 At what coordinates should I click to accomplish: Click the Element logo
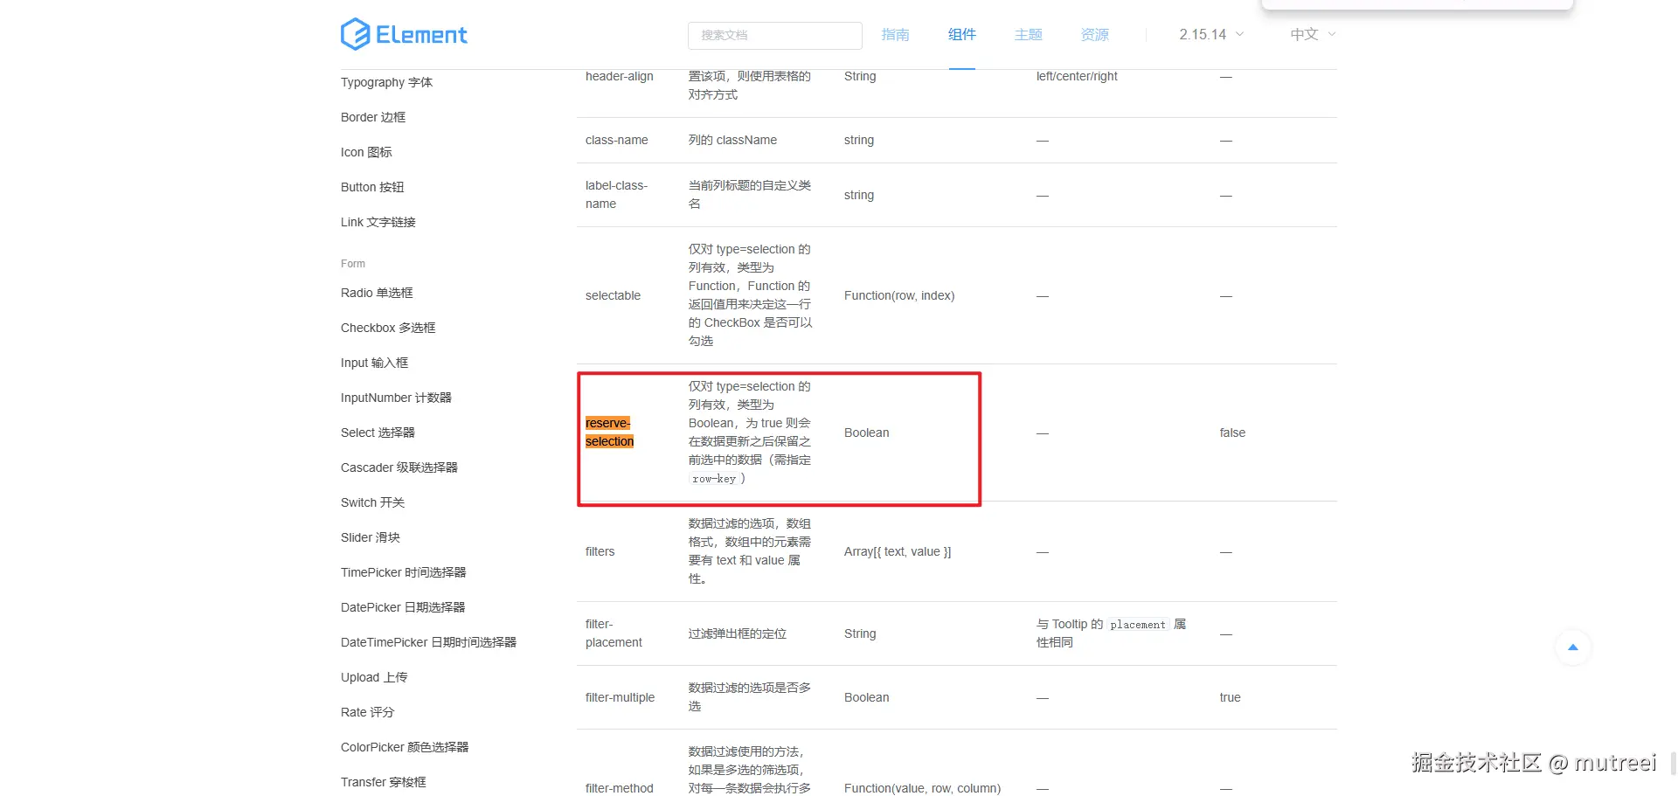[404, 34]
